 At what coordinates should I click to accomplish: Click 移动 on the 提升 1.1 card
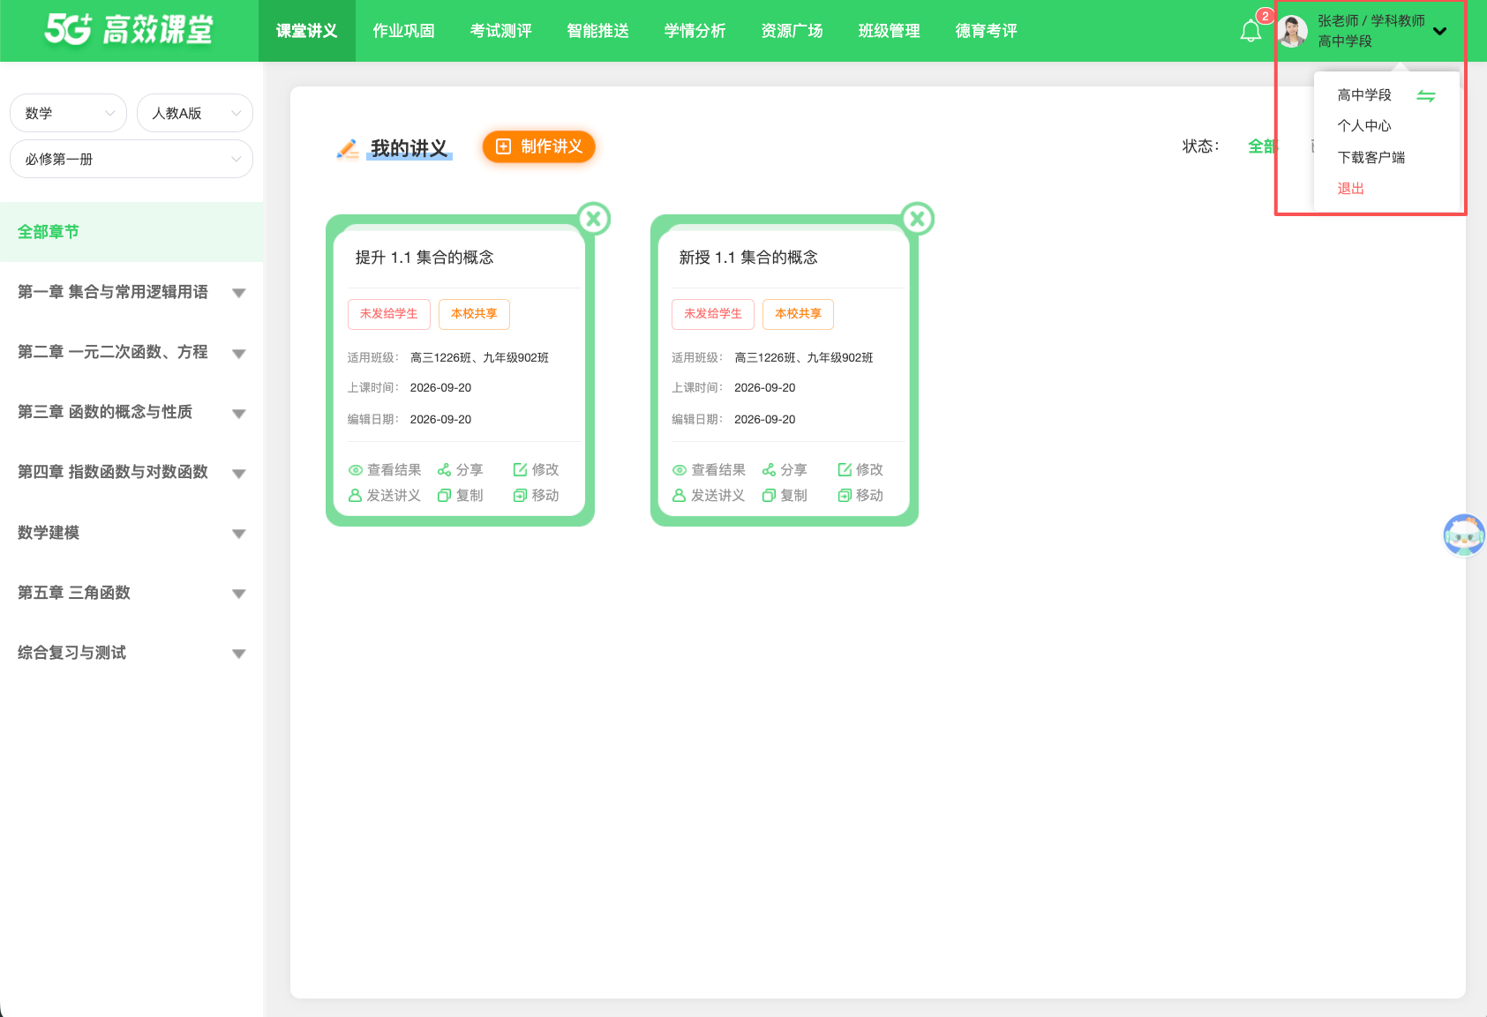(x=537, y=496)
